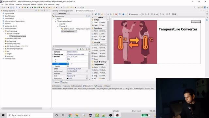The image size is (209, 118).
Task: Pick the GroupLayout palette entry
Action: 95,59
